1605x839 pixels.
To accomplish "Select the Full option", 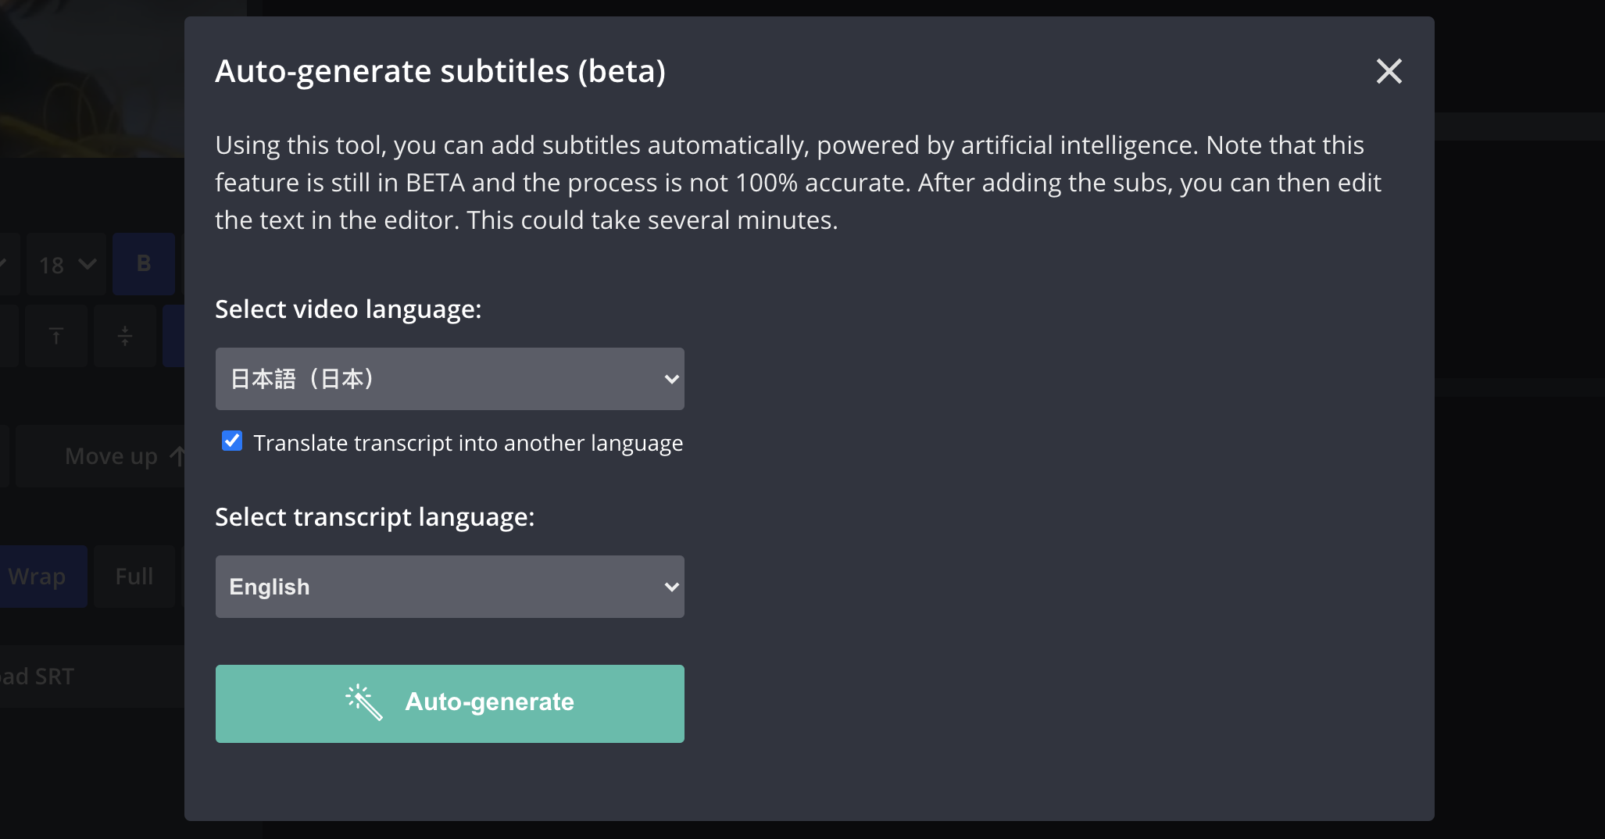I will 134,577.
